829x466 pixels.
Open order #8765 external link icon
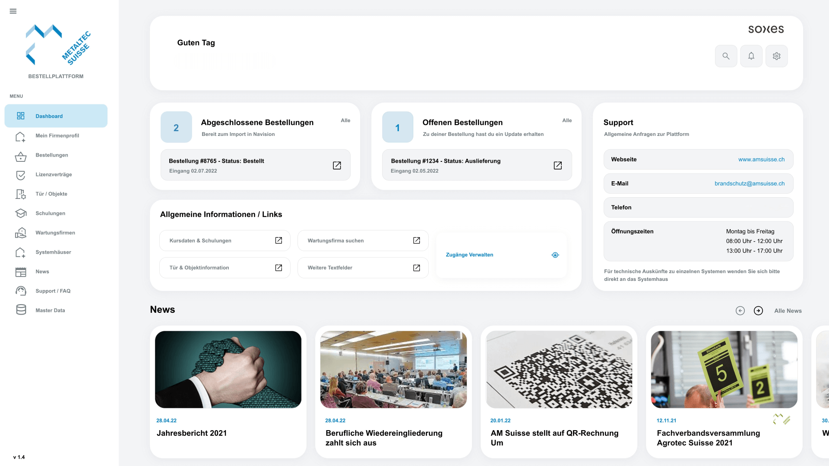(337, 165)
